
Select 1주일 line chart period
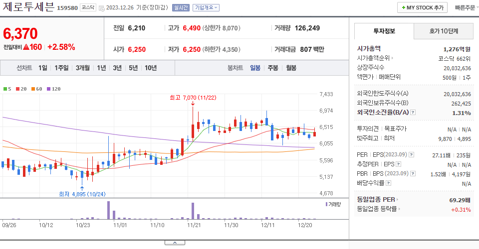click(x=61, y=68)
